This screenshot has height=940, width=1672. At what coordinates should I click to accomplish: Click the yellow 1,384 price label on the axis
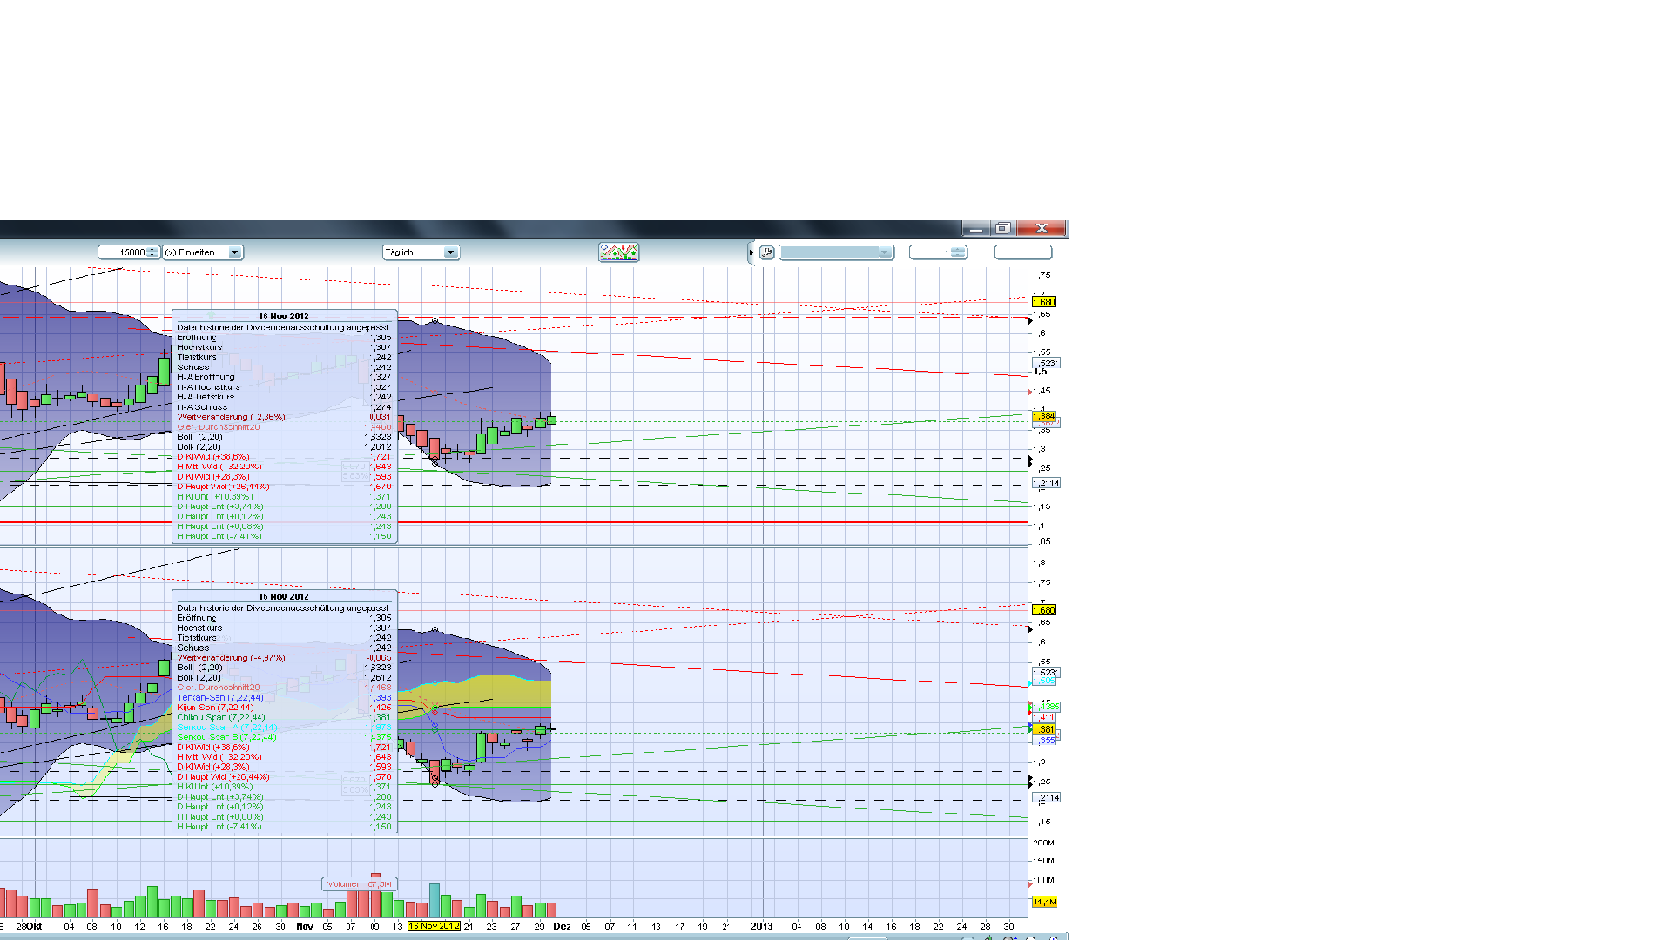tap(1042, 418)
